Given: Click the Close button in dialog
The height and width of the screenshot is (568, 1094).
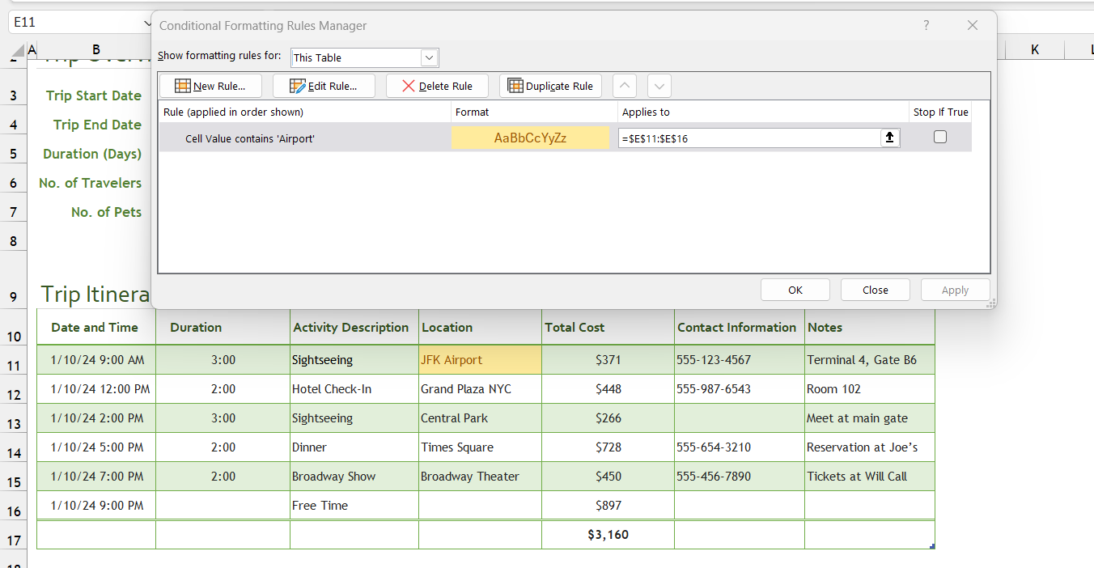Looking at the screenshot, I should click(876, 290).
